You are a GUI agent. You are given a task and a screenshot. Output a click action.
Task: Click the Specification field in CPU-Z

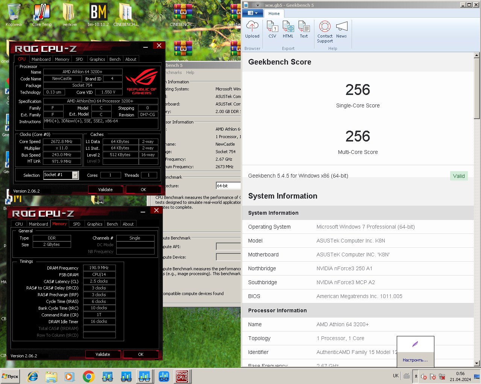(100, 101)
